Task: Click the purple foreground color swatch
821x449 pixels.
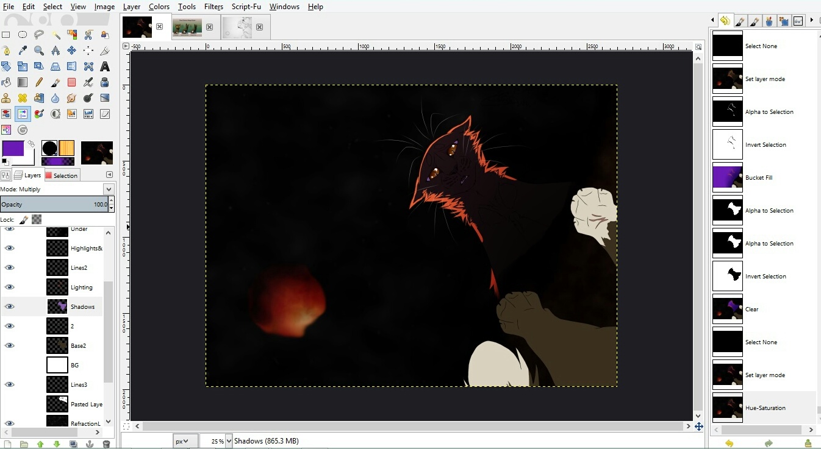Action: (x=12, y=148)
